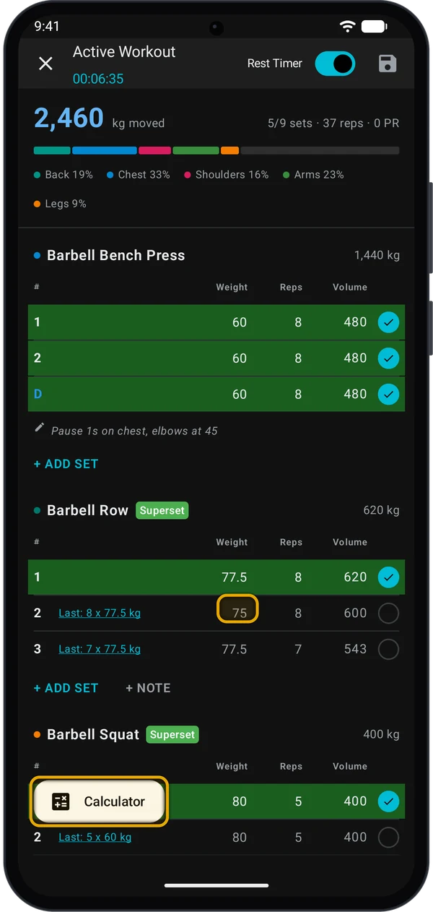433x912 pixels.
Task: Tap the Barbell Squat exercise title
Action: 93,734
